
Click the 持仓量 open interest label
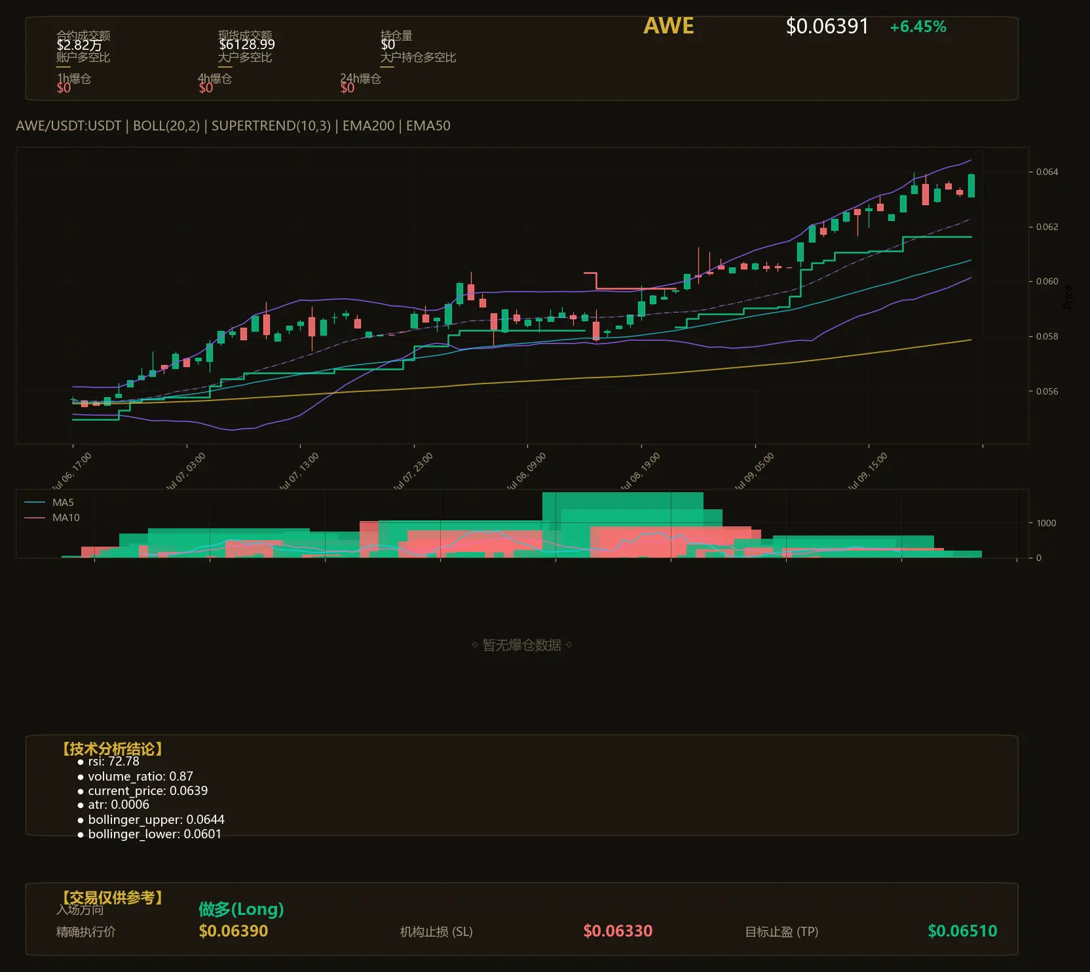click(396, 35)
